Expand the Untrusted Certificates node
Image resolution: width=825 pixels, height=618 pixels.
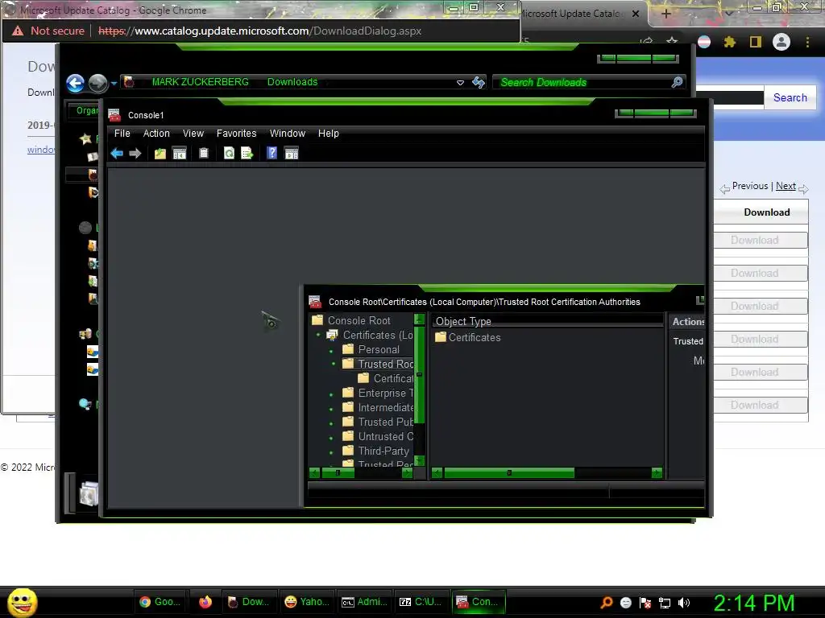(x=331, y=438)
